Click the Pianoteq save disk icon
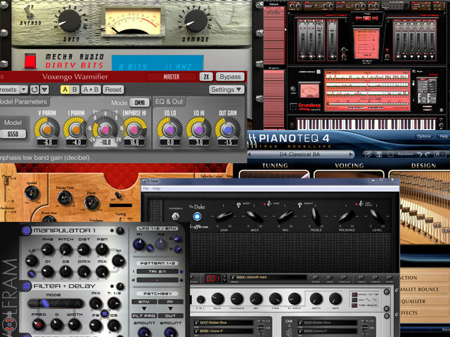The image size is (450, 337). 379,154
